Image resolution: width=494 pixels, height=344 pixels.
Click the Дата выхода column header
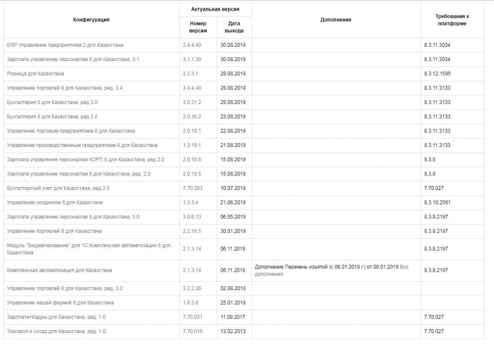[x=234, y=27]
